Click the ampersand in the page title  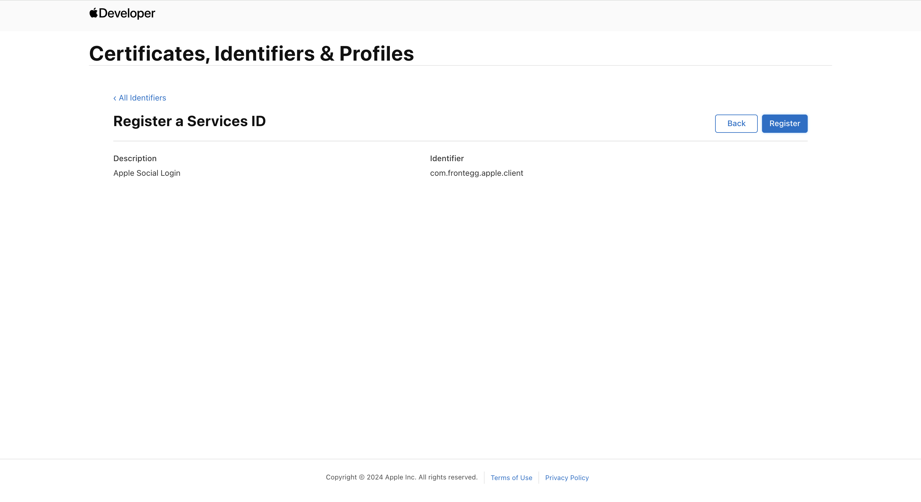click(327, 54)
